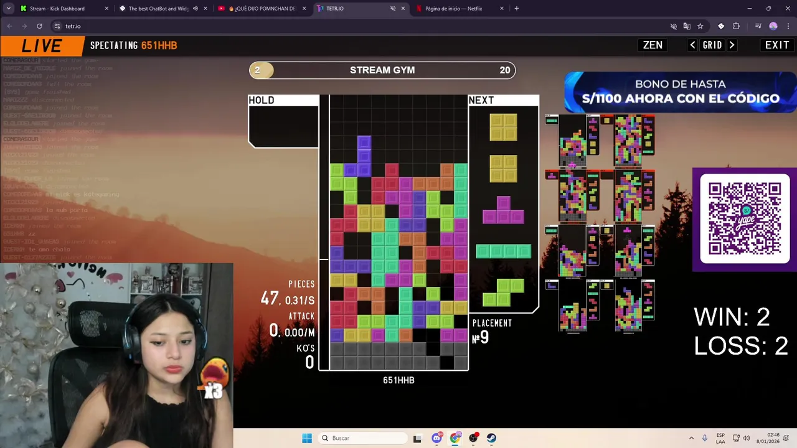Expand the tab search dropdown arrow

[8, 9]
